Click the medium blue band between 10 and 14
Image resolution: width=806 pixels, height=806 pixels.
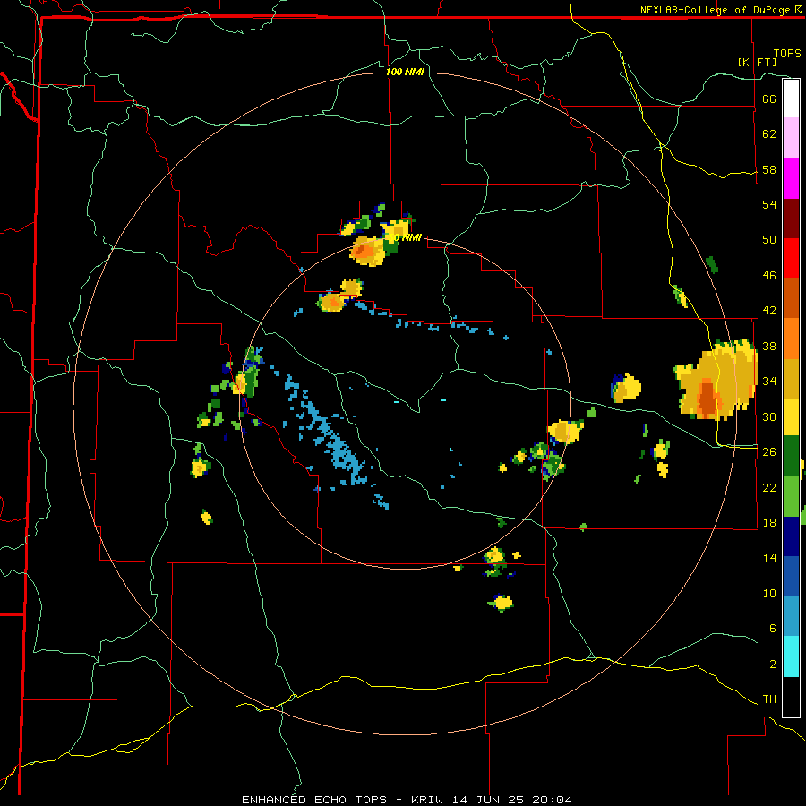tap(791, 576)
